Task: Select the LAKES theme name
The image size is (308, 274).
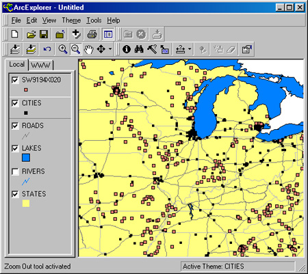Action: point(31,148)
